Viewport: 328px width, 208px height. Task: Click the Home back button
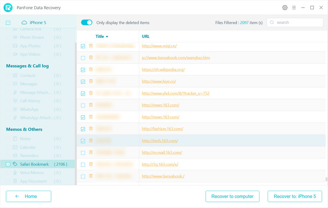click(29, 196)
